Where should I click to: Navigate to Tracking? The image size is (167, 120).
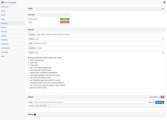click(x=4, y=31)
